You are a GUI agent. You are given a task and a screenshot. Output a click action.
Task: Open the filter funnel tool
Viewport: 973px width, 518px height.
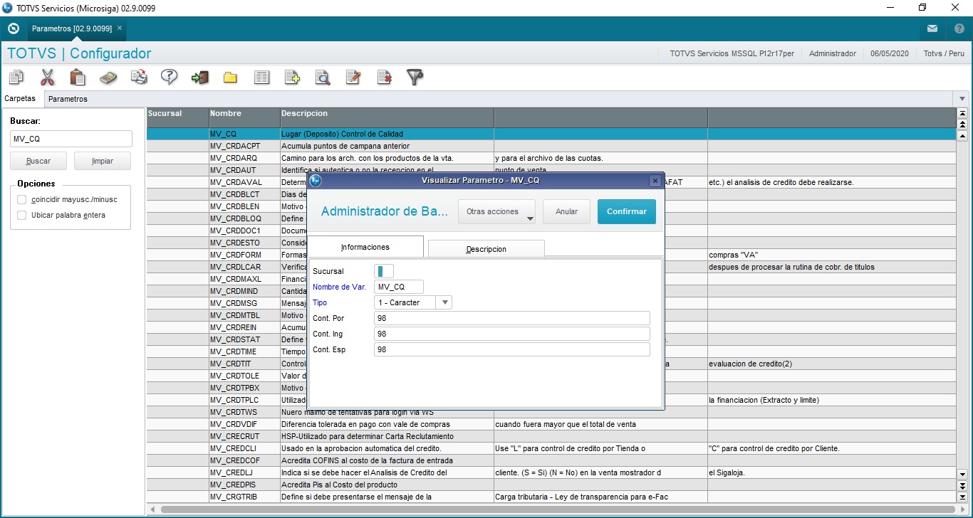pos(415,77)
